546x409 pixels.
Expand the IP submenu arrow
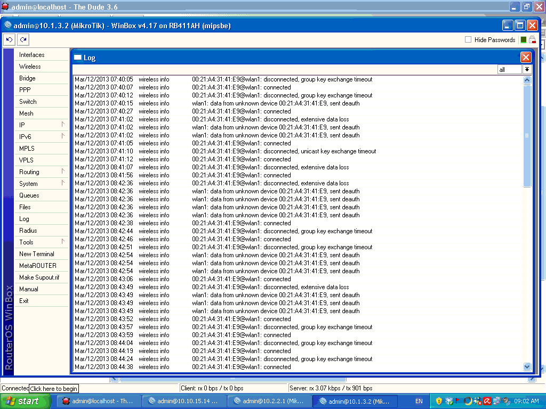point(63,125)
